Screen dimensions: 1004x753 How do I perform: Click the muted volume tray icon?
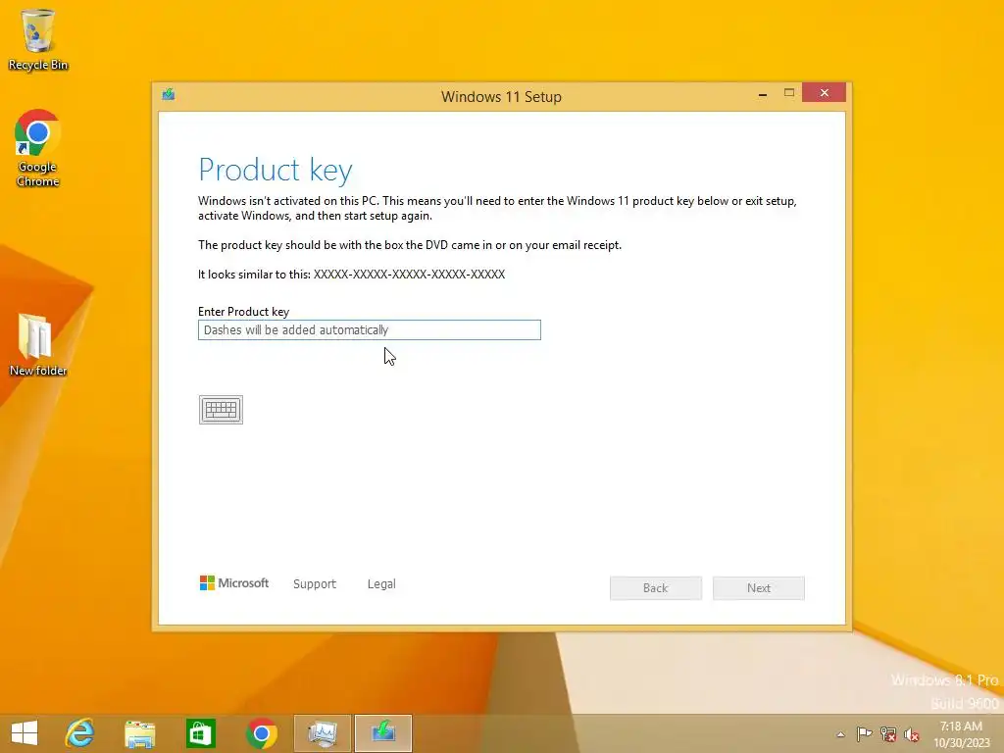pos(912,733)
